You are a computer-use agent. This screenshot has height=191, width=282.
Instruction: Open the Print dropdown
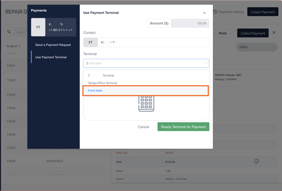(x=225, y=33)
